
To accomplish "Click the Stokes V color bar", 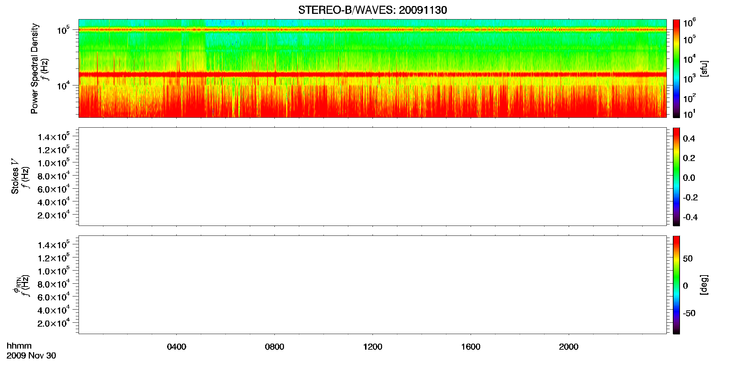I will [676, 177].
